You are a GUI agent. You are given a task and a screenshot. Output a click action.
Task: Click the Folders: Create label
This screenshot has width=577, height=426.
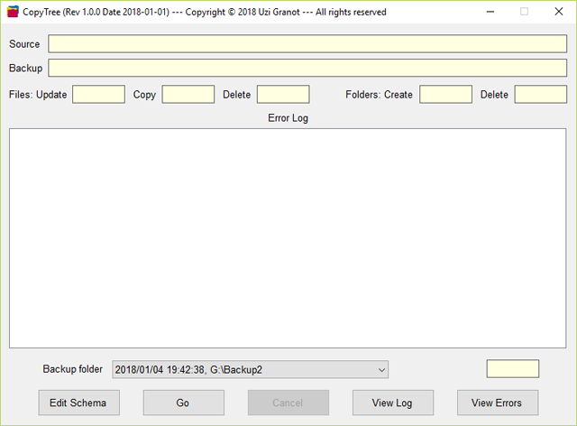click(379, 95)
